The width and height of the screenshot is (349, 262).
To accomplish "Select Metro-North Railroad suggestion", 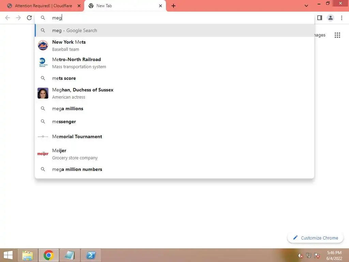I will [174, 63].
